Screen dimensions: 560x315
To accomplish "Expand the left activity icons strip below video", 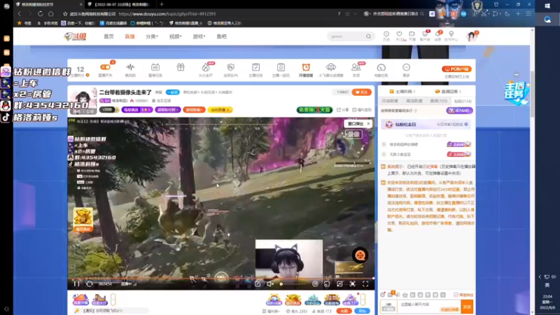I will click(x=113, y=300).
